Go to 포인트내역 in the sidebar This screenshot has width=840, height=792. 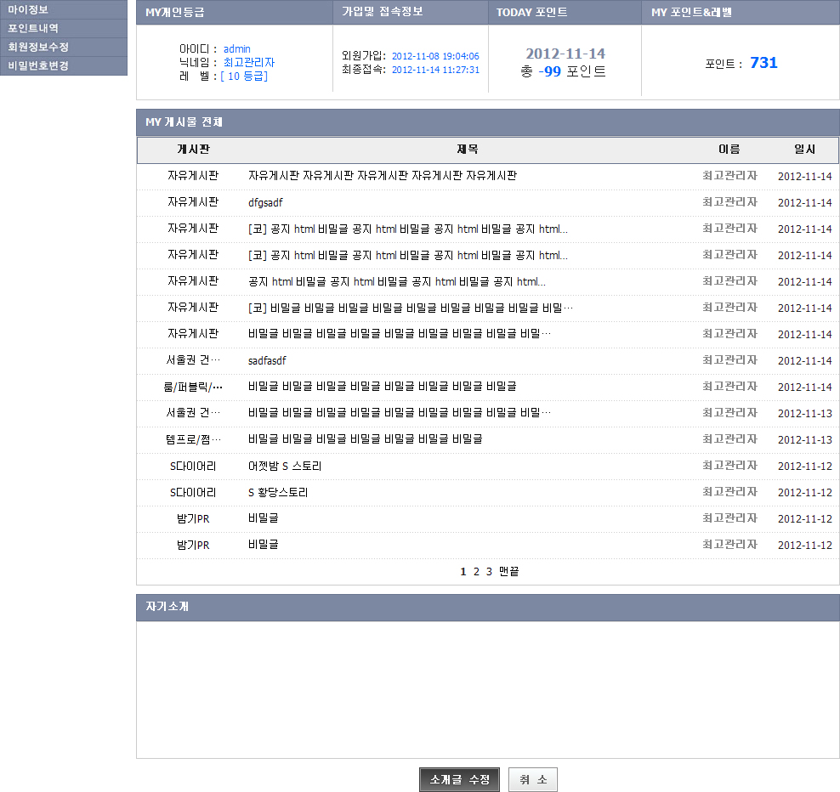point(33,28)
